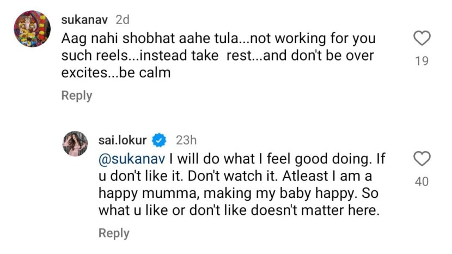Click the 23h timestamp on sai.lokur's reply
452x254 pixels.
point(185,140)
